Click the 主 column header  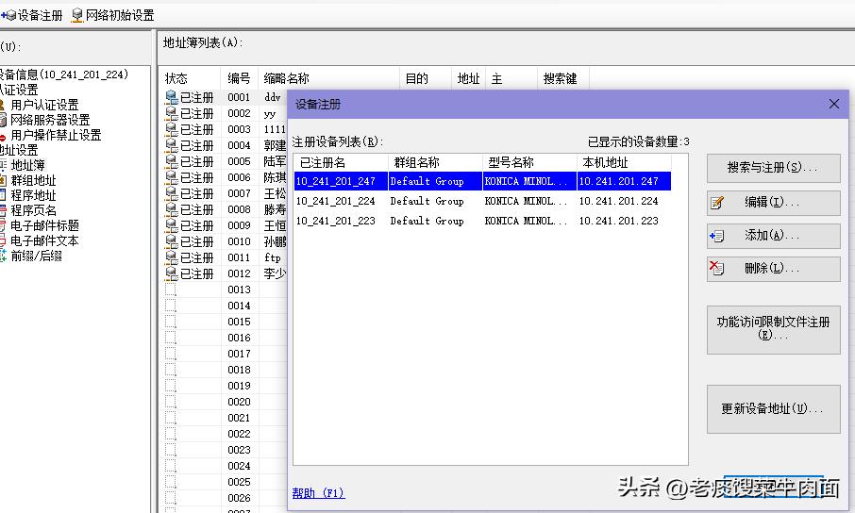[x=511, y=78]
